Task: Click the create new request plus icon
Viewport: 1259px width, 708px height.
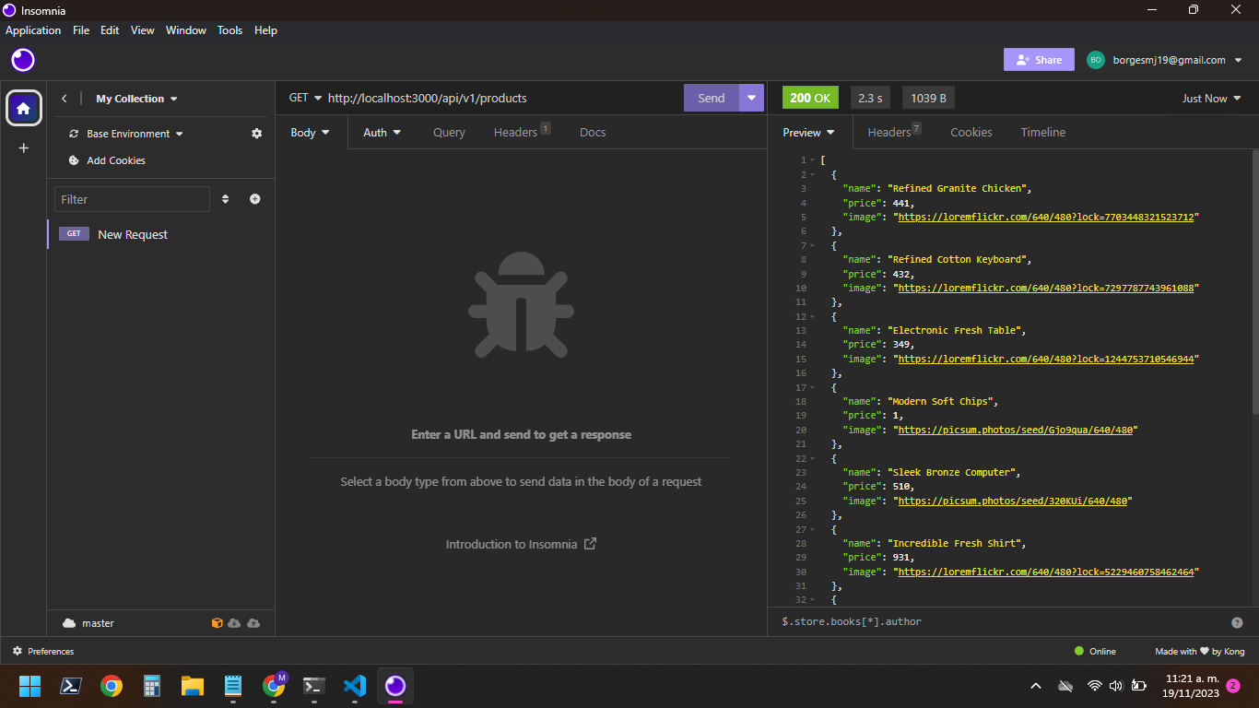Action: click(255, 199)
